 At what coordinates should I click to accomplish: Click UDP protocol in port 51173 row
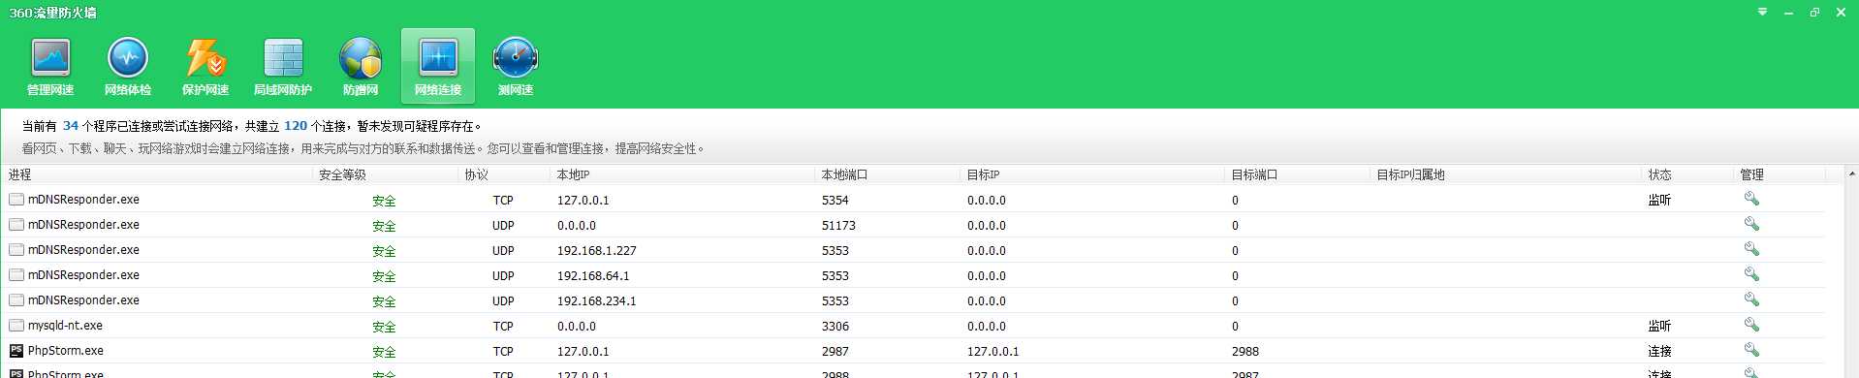503,225
